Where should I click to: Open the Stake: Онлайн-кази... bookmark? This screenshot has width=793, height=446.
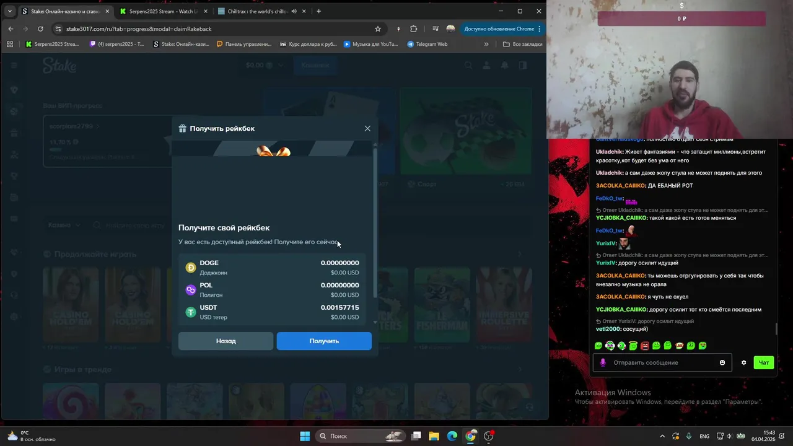[181, 44]
